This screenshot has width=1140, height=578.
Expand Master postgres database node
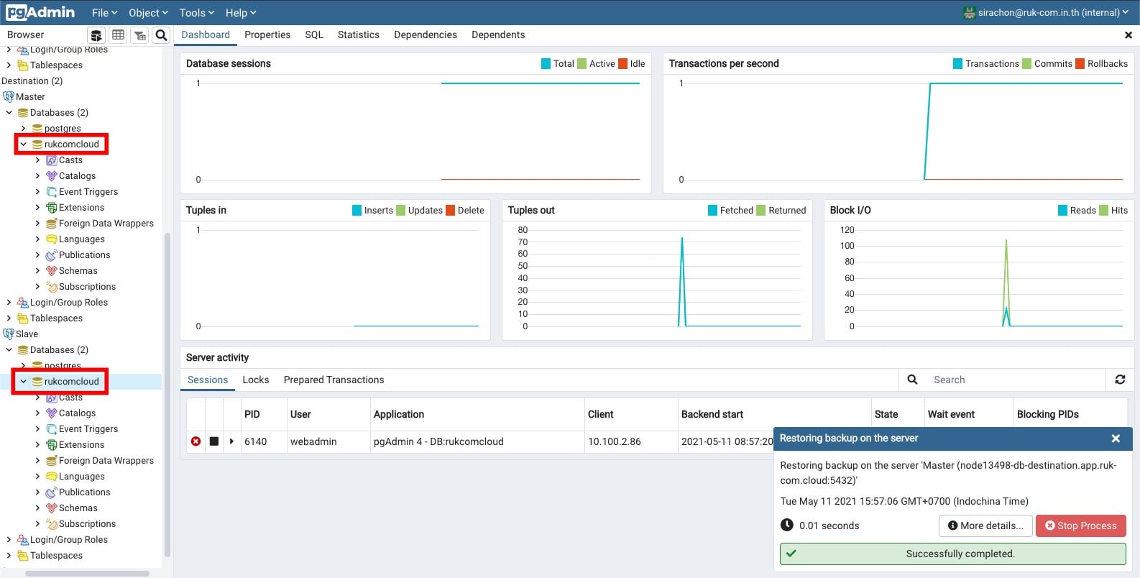pos(24,129)
